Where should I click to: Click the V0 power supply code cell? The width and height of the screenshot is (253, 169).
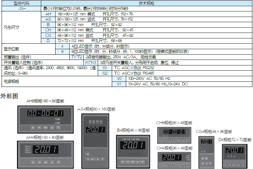point(119,79)
